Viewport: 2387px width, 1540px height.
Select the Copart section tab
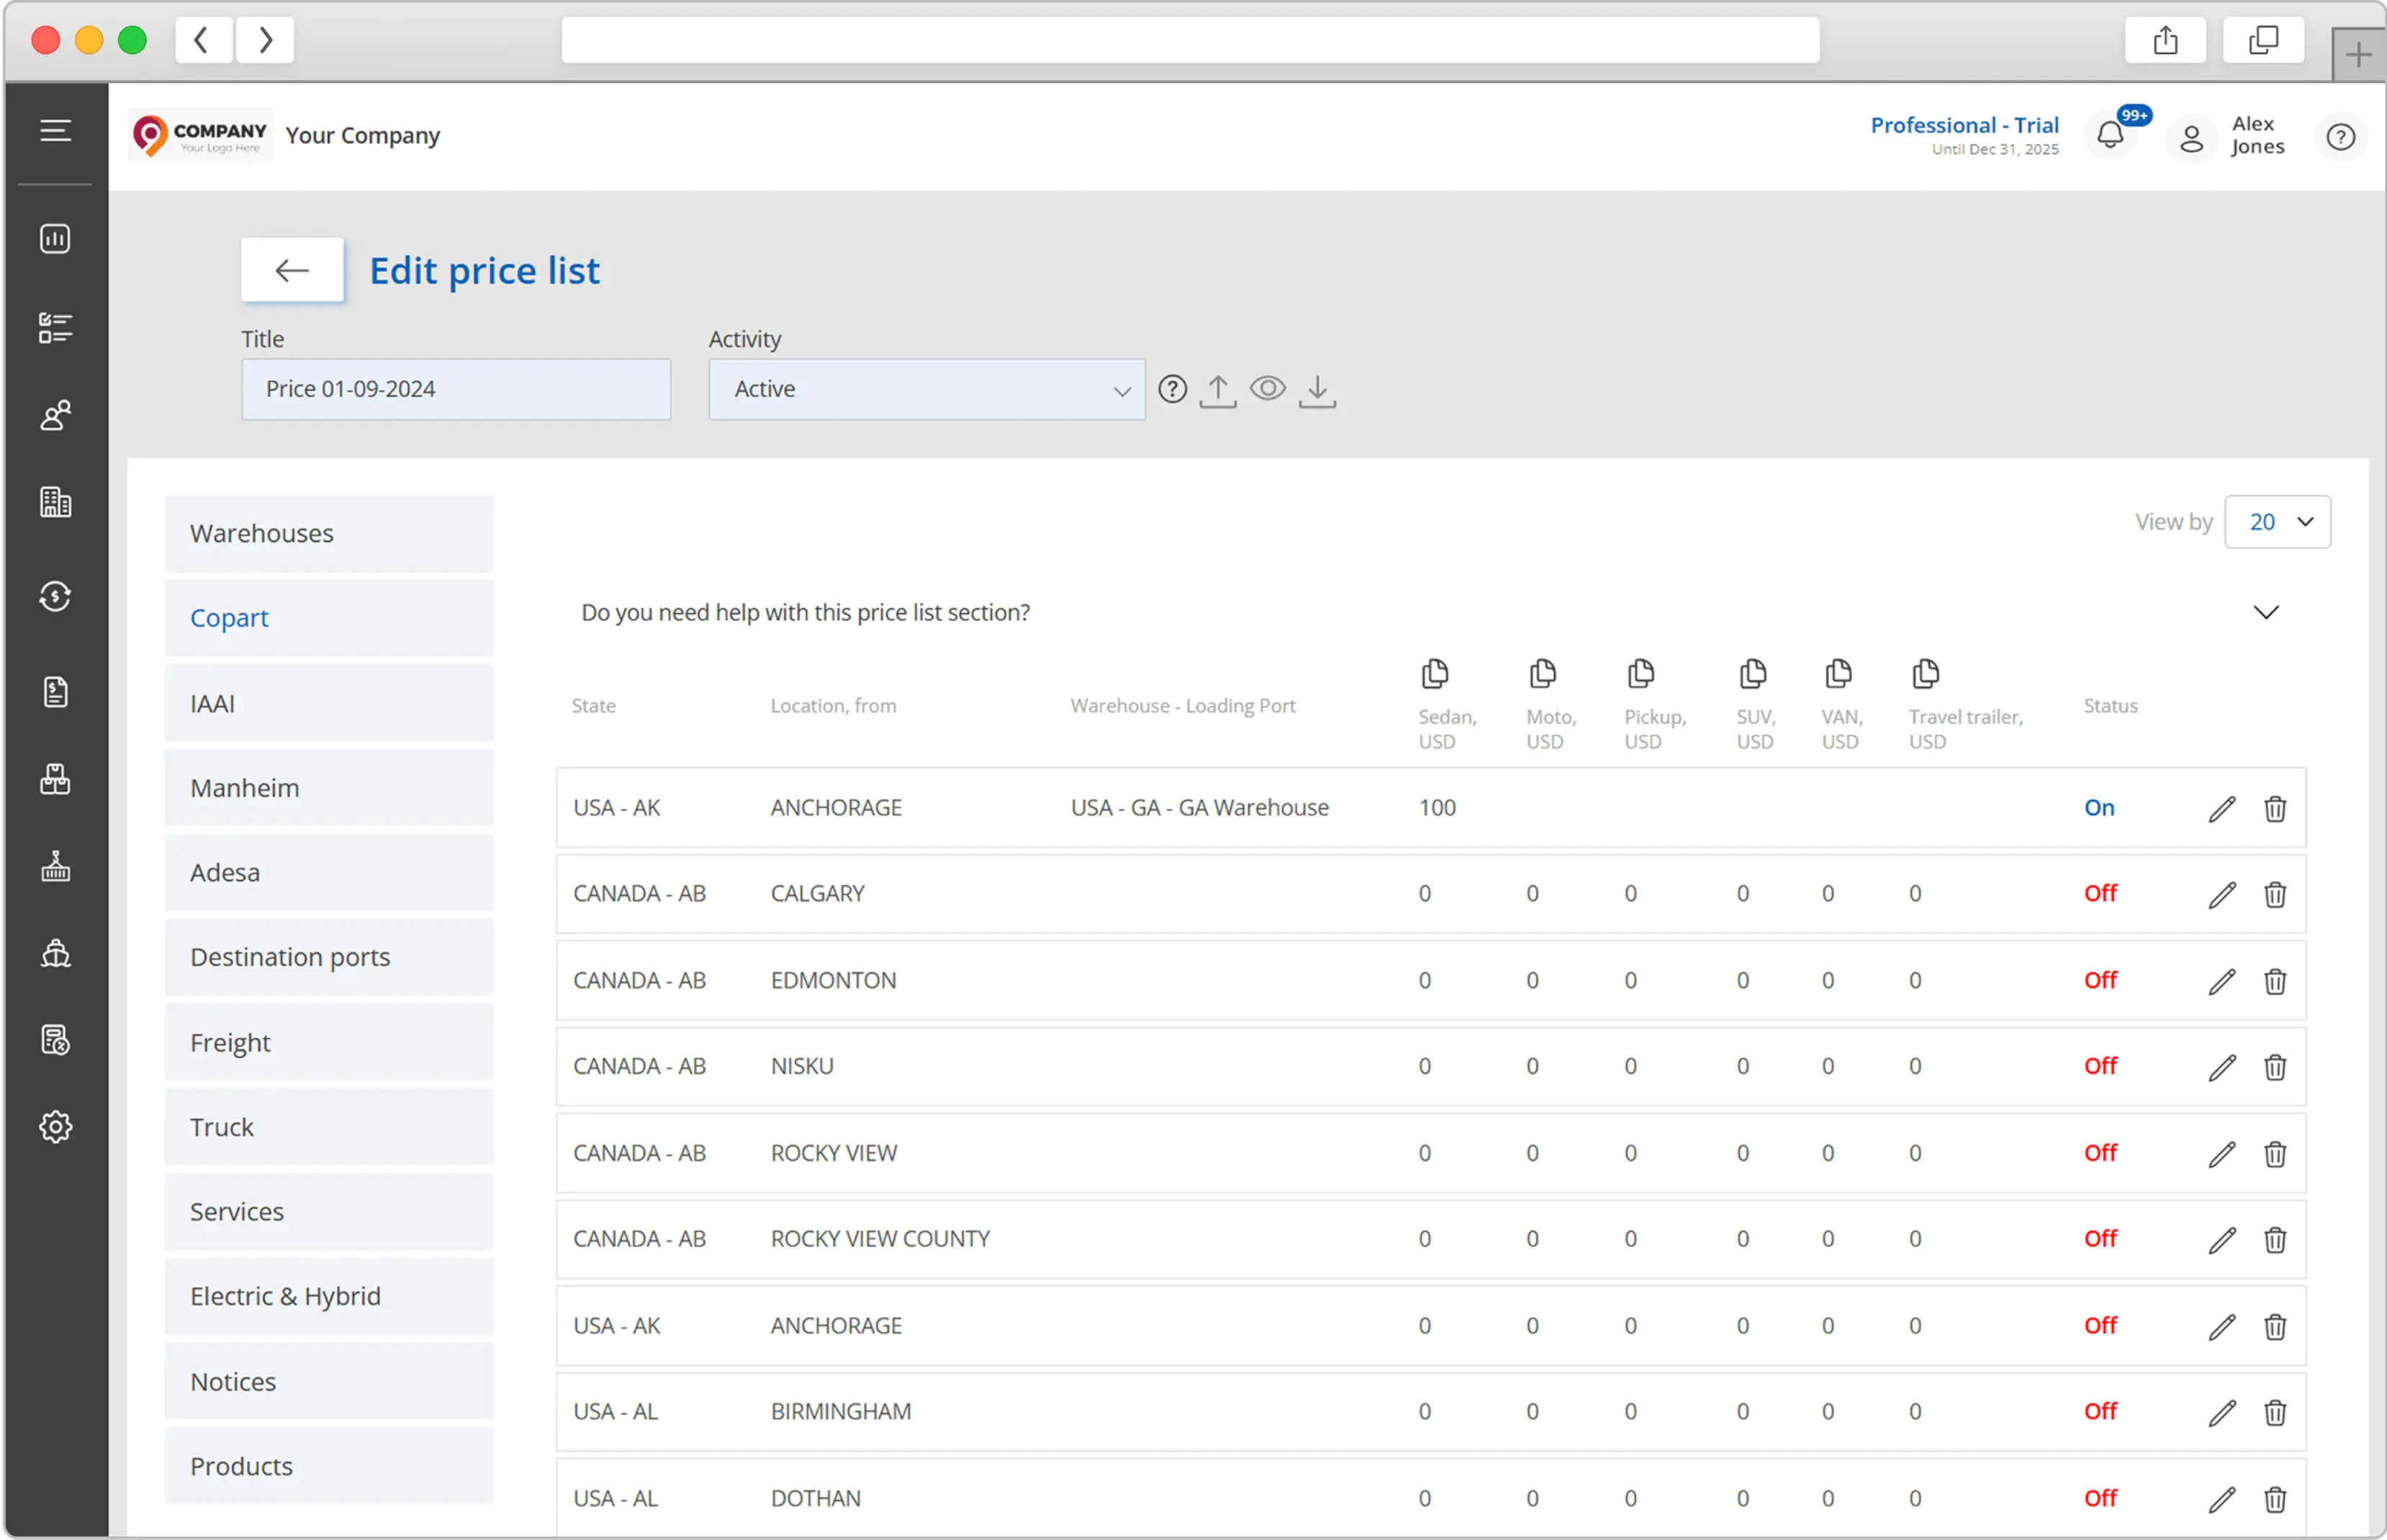(x=329, y=618)
